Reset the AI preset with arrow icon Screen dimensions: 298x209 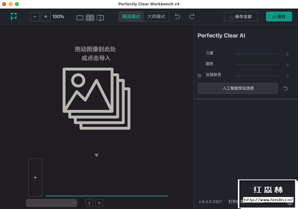[286, 88]
